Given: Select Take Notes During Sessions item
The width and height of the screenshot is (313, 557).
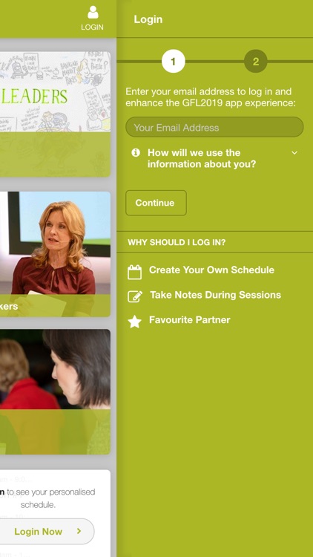Looking at the screenshot, I should click(215, 295).
